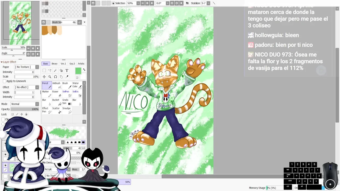This screenshot has width=340, height=191.
Task: Select the Eyedropper color picker tool
Action: (x=67, y=77)
